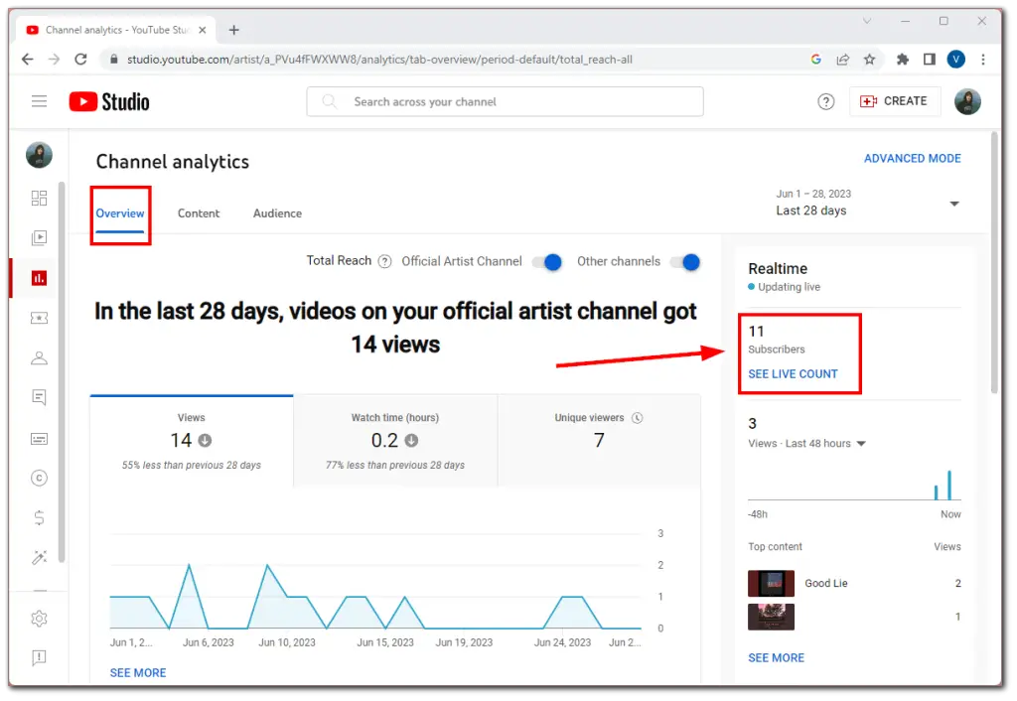Open the Copyright section in the sidebar
Viewport: 1017px width, 701px height.
click(40, 478)
